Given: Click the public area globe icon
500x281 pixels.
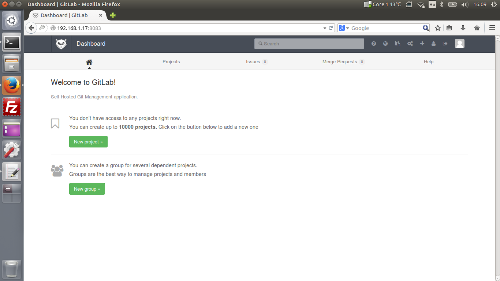Looking at the screenshot, I should point(385,44).
